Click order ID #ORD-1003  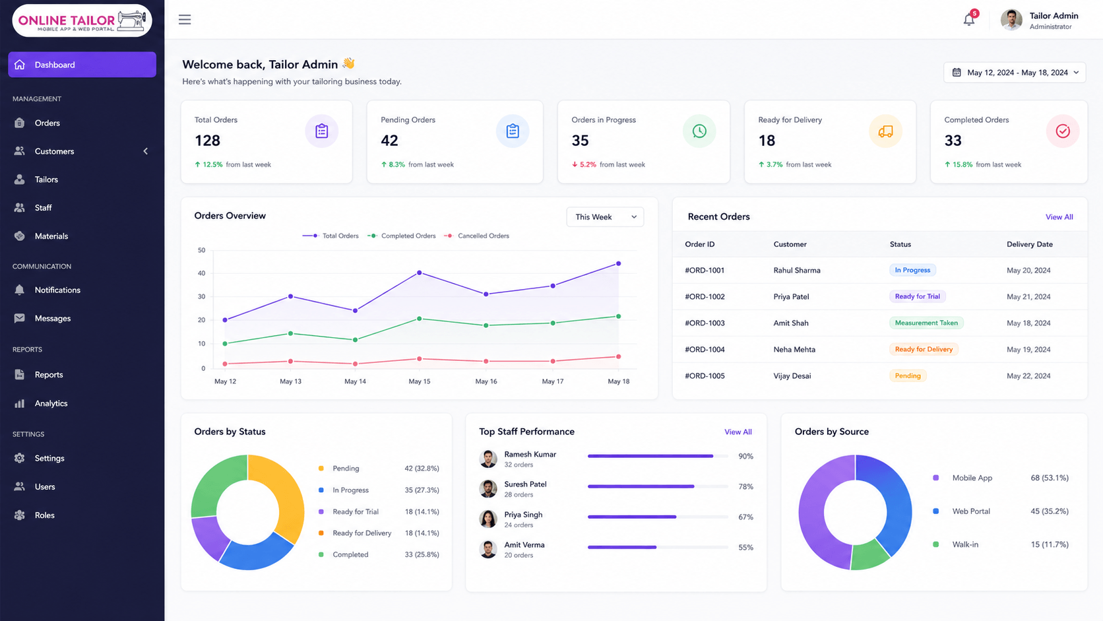coord(705,323)
